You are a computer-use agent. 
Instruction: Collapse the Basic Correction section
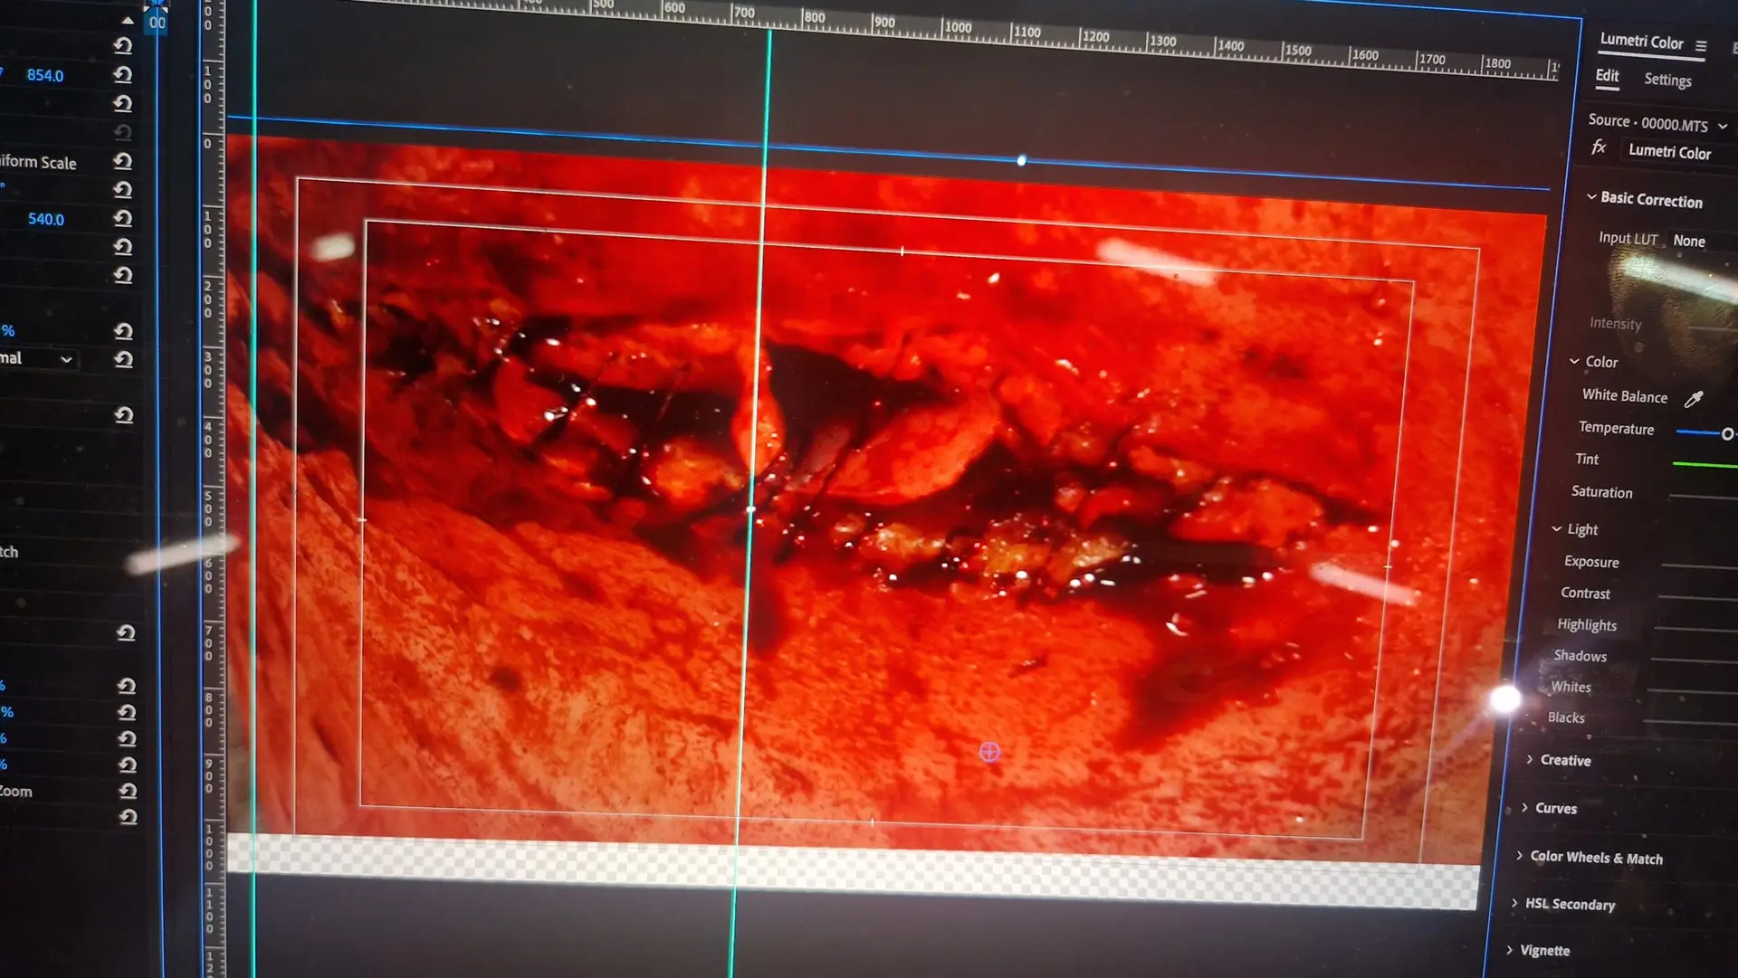tap(1591, 197)
